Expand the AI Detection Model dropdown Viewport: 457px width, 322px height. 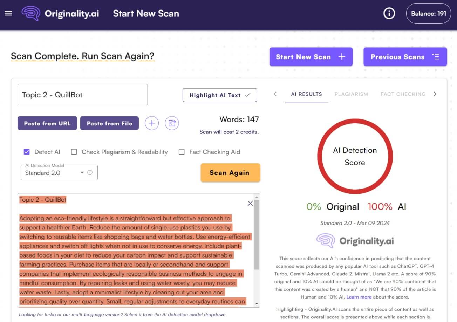[x=82, y=173]
